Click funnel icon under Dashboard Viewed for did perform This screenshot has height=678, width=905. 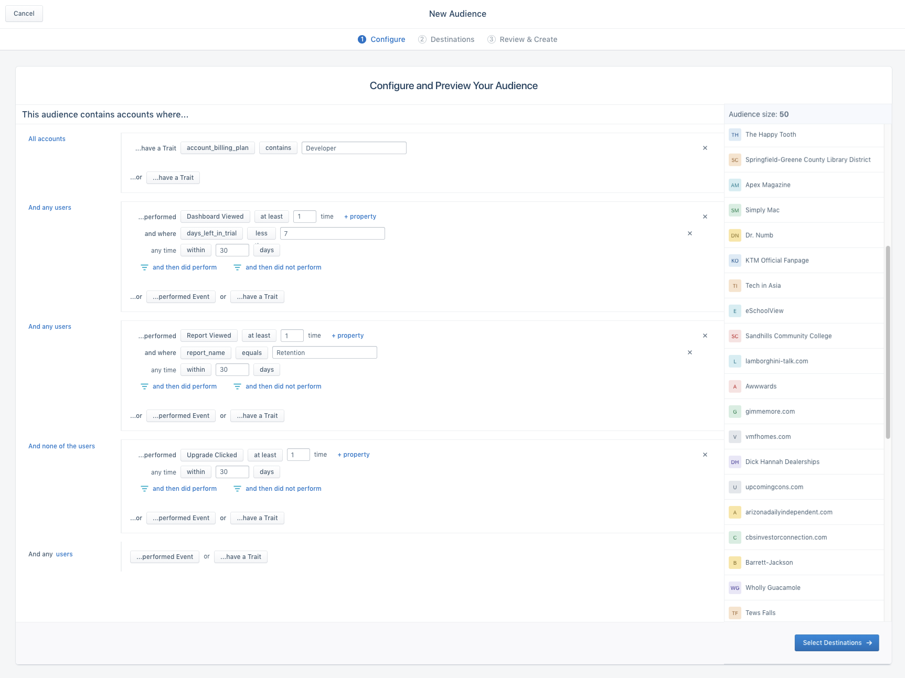[x=144, y=267]
